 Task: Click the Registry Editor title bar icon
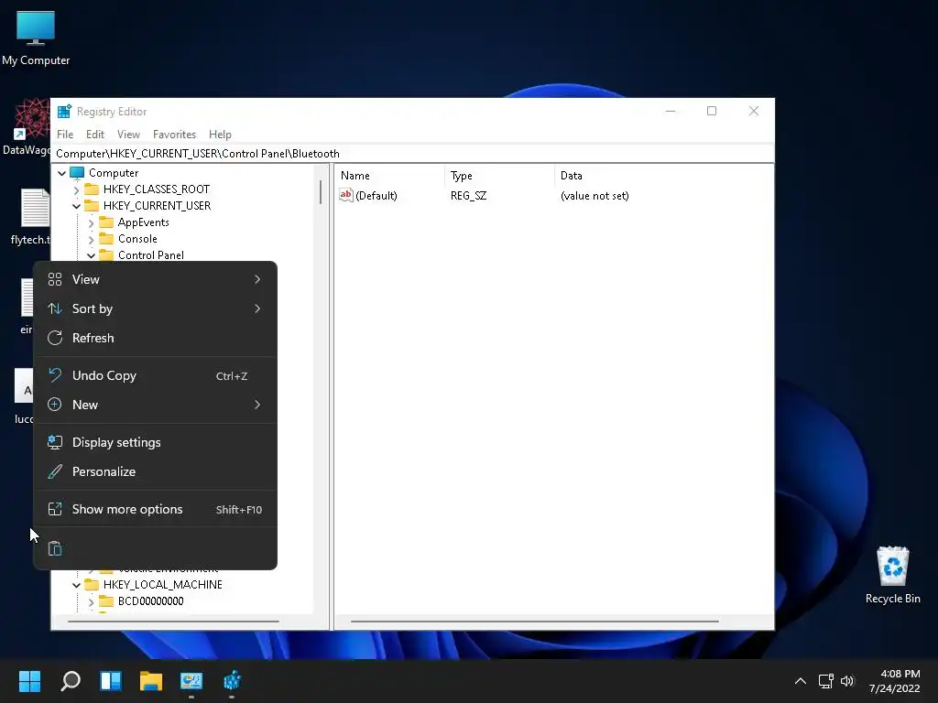tap(64, 111)
